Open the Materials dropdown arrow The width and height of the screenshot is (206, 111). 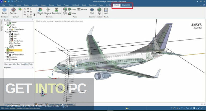(x=40, y=14)
